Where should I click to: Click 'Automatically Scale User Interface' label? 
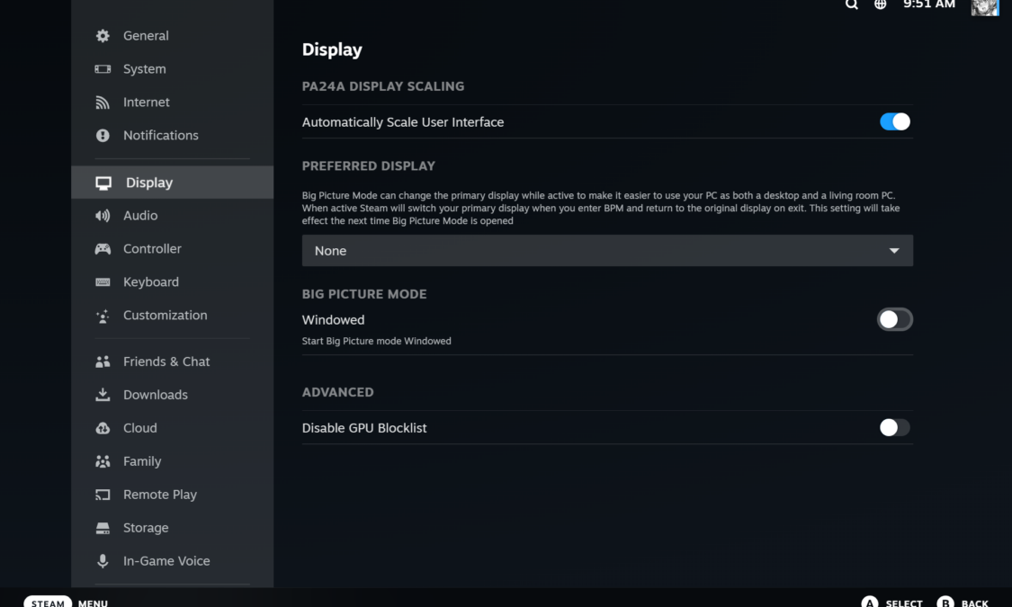403,122
